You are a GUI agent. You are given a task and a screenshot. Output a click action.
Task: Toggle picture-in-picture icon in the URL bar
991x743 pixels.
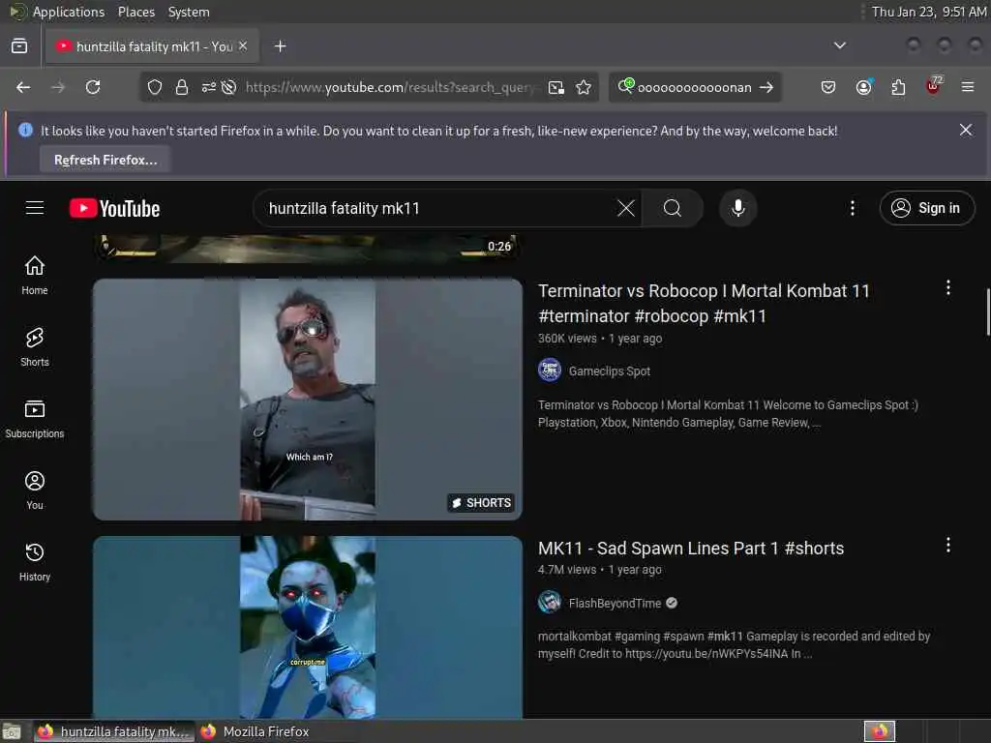coord(556,87)
